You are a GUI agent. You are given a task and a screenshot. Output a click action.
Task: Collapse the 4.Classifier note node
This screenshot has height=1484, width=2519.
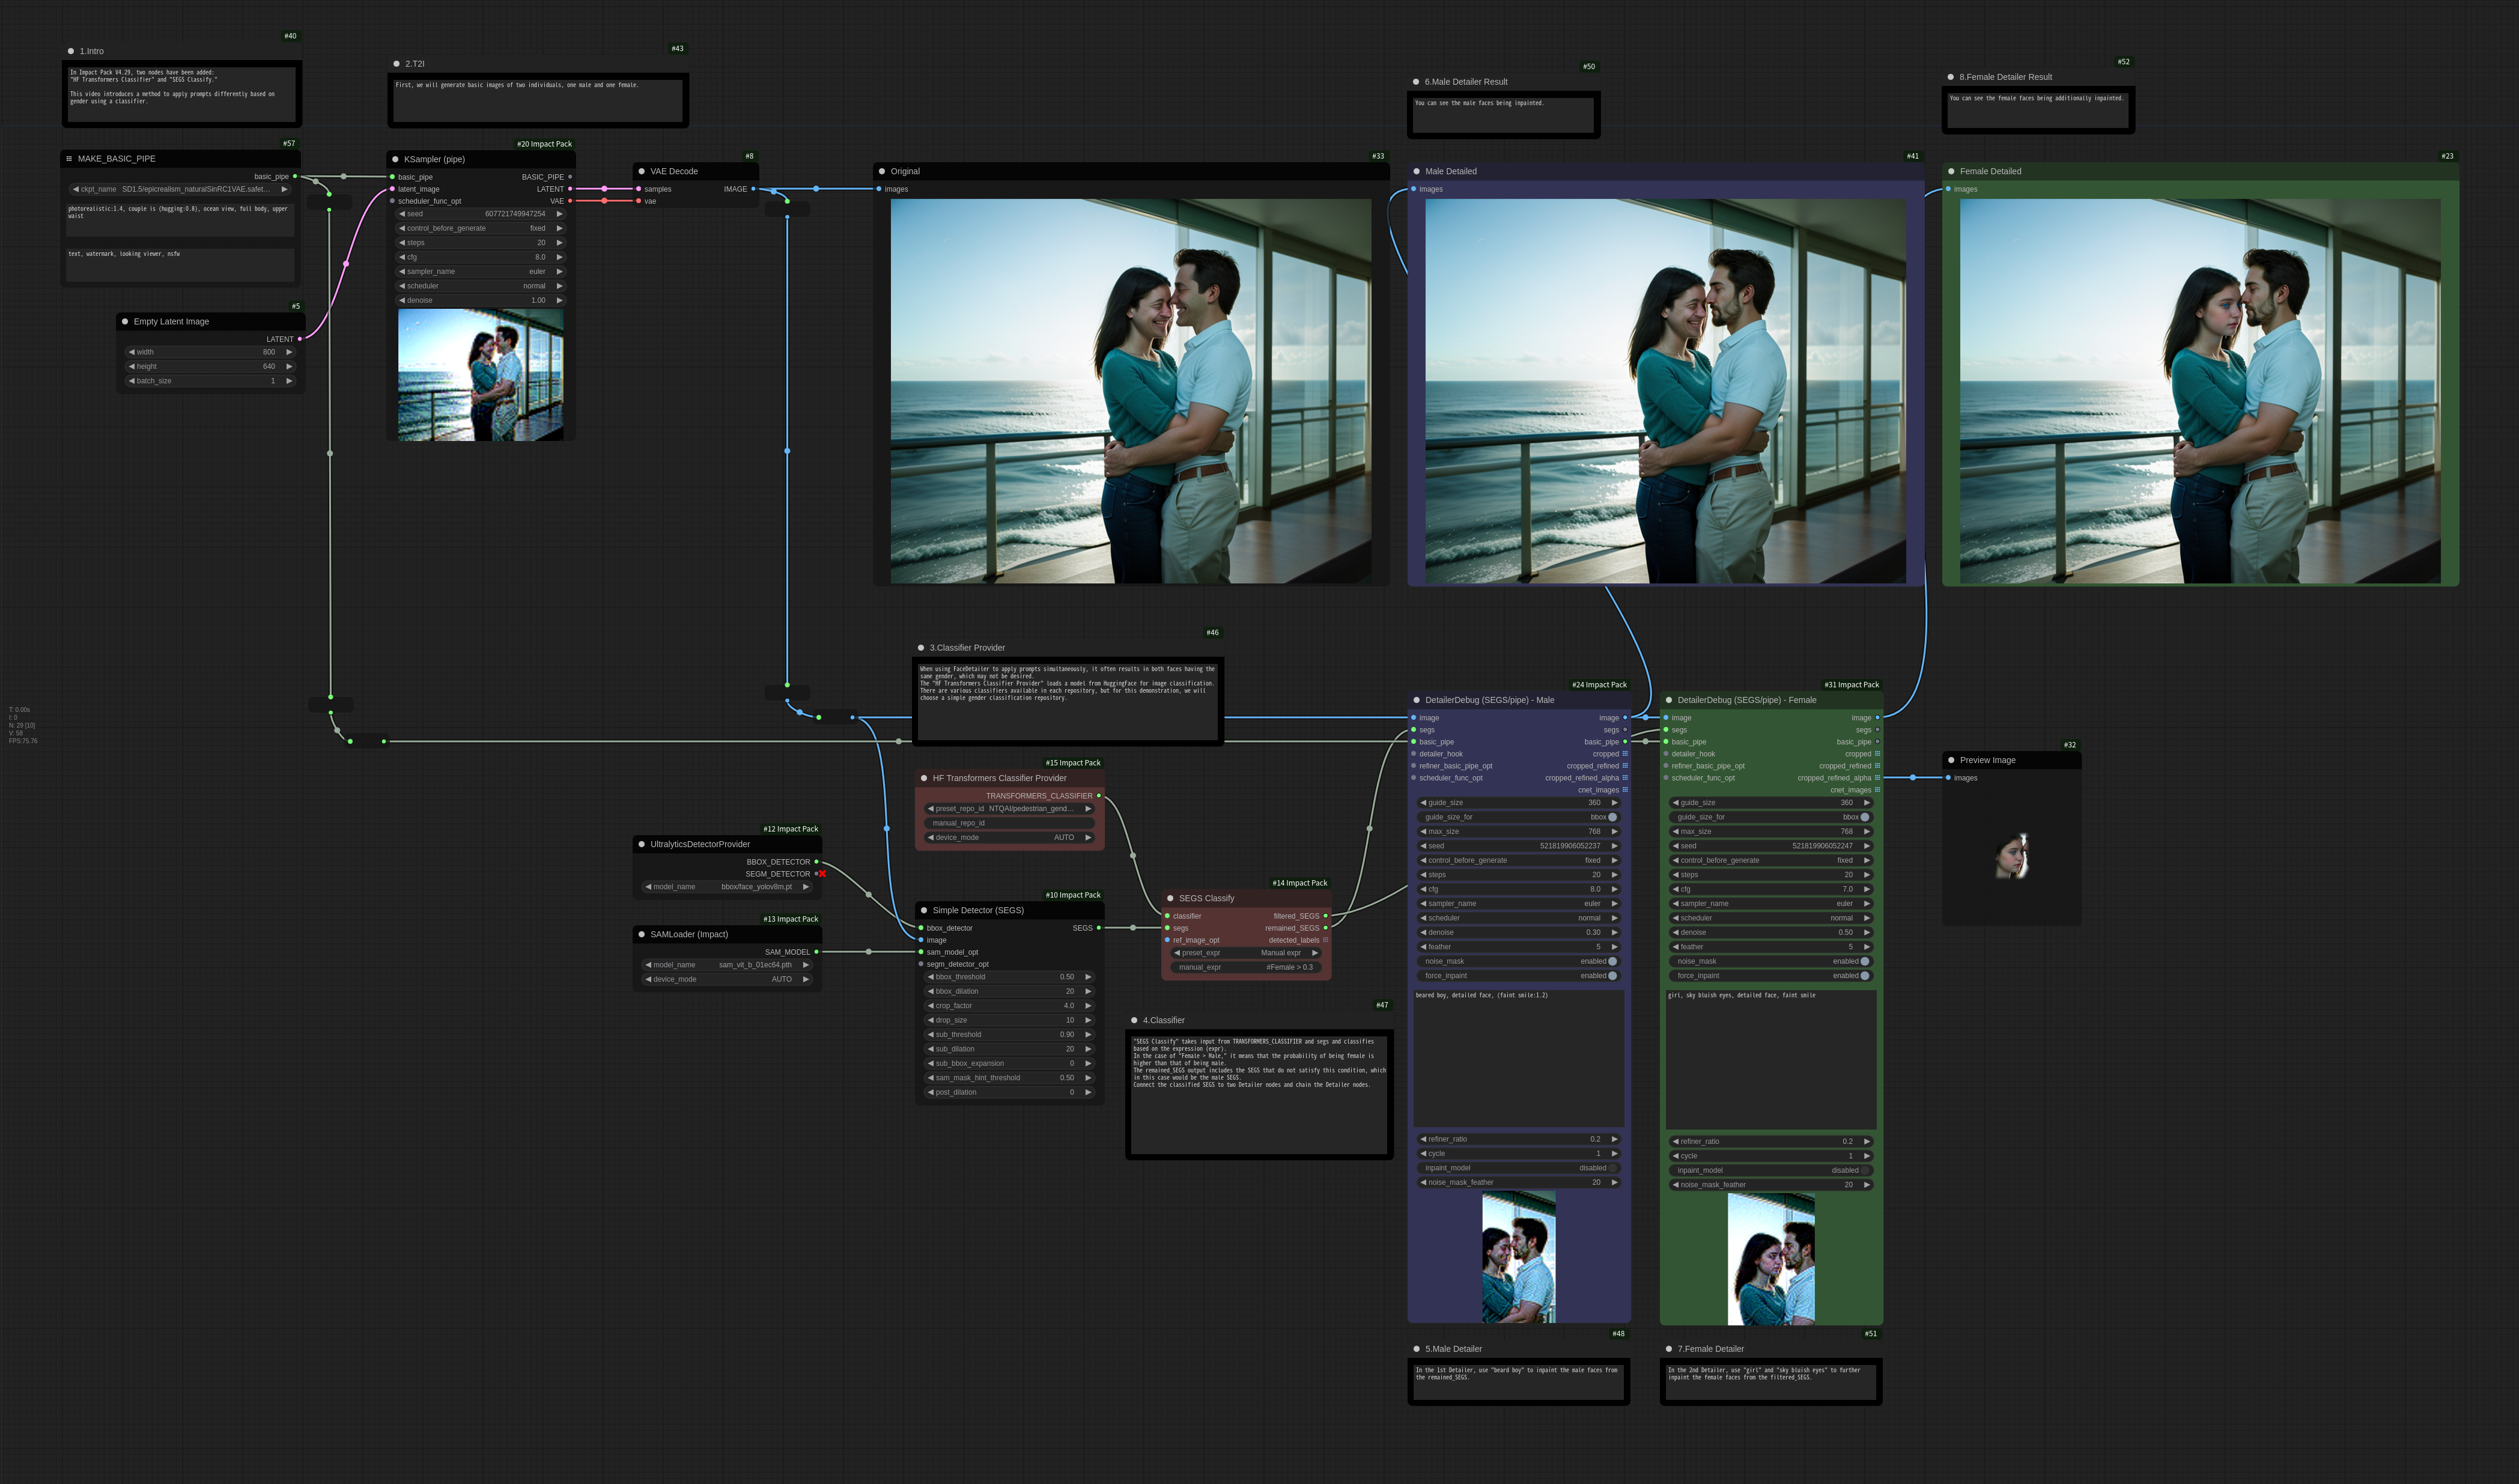[1135, 1020]
